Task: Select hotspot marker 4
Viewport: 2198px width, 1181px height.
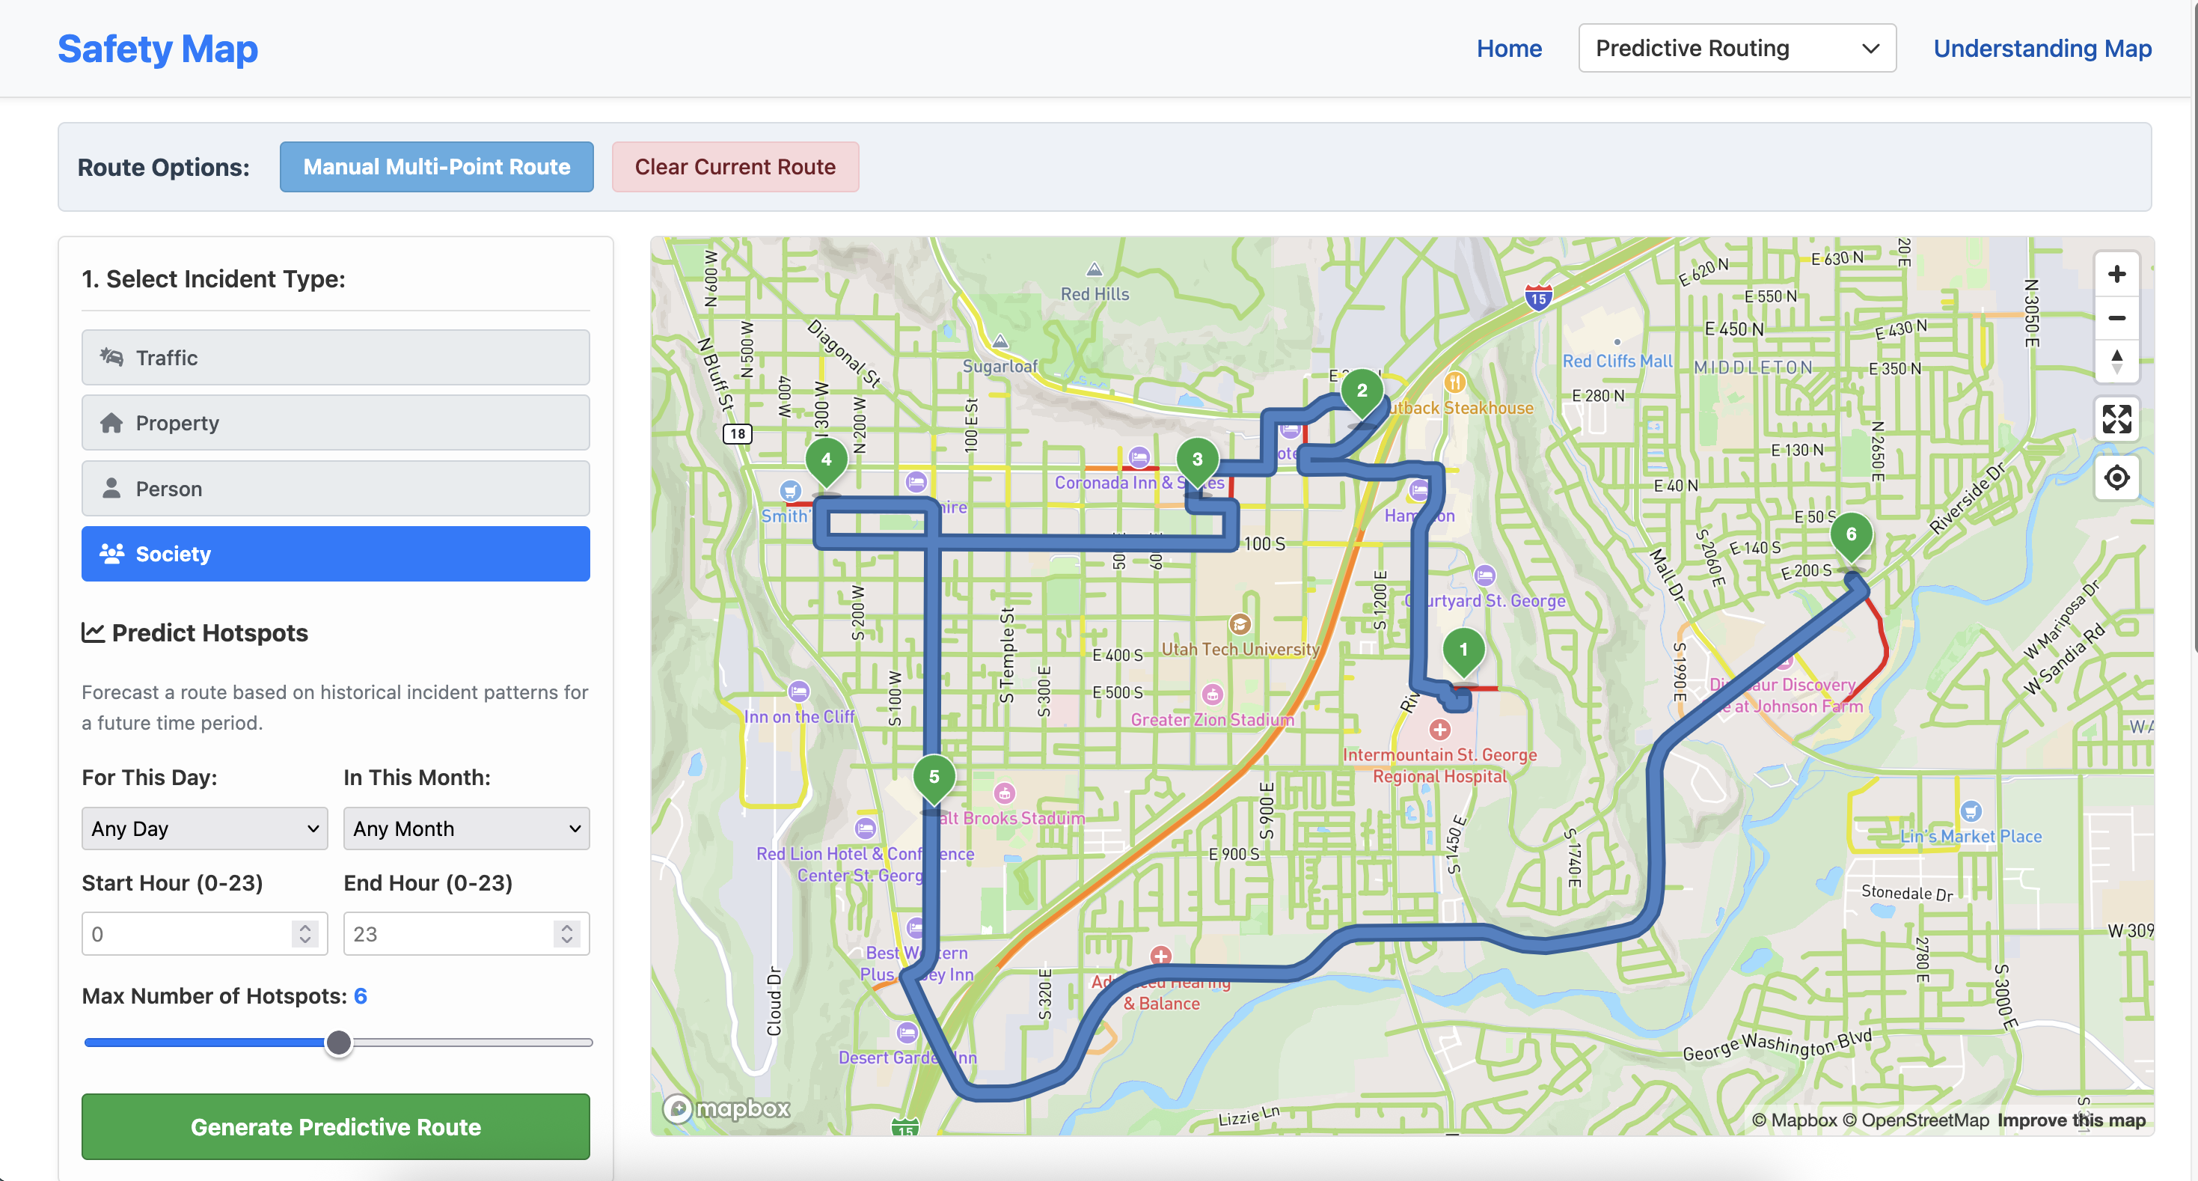Action: 826,463
